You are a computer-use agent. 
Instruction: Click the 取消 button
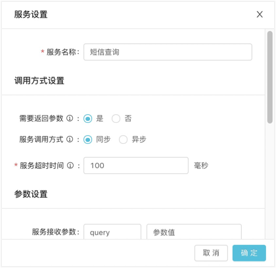[x=211, y=253]
